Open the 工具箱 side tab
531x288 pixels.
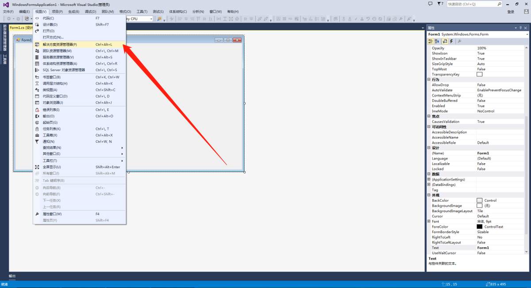(x=5, y=59)
